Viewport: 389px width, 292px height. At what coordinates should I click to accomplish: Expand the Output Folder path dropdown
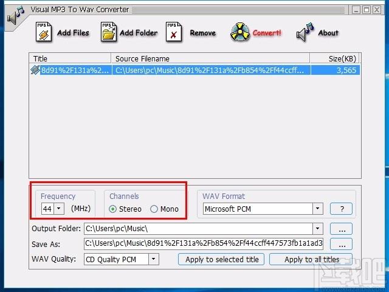(x=317, y=229)
